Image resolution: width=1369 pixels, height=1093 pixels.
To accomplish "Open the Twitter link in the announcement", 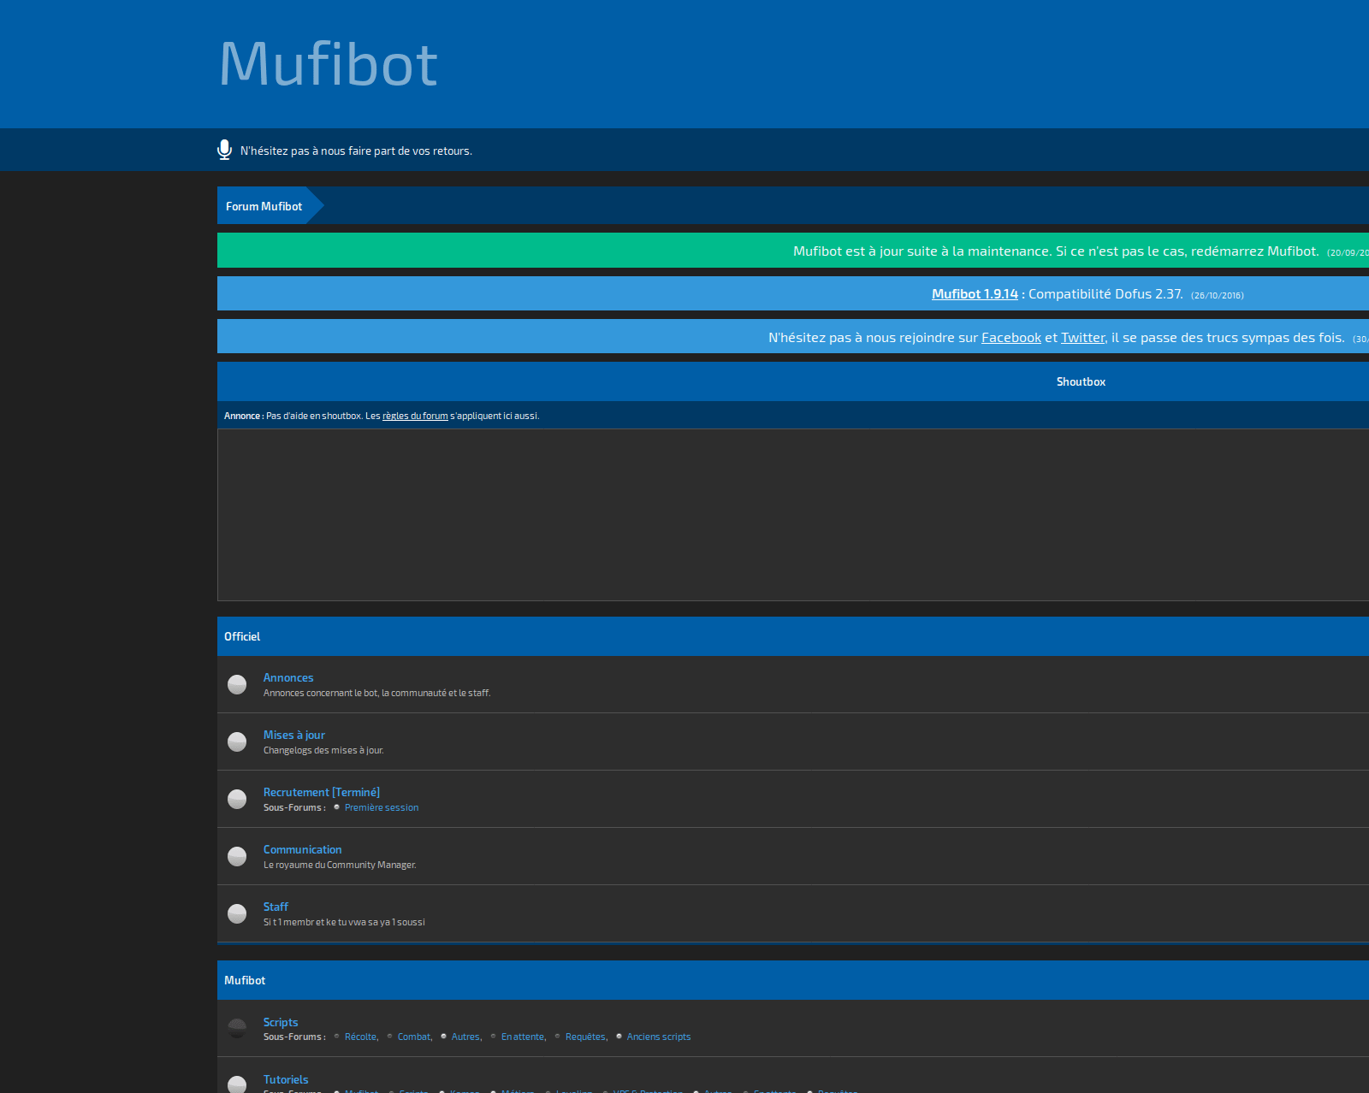I will 1083,338.
